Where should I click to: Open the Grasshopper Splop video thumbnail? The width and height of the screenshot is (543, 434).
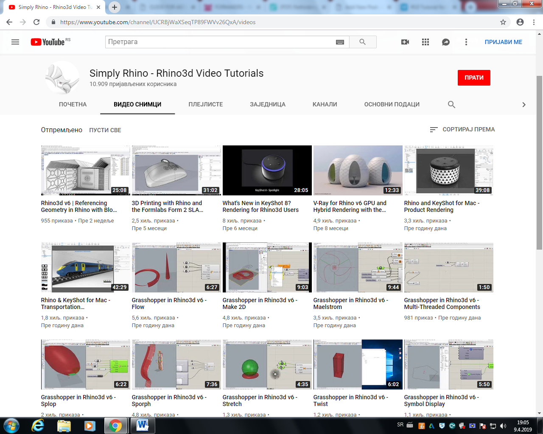pos(86,364)
